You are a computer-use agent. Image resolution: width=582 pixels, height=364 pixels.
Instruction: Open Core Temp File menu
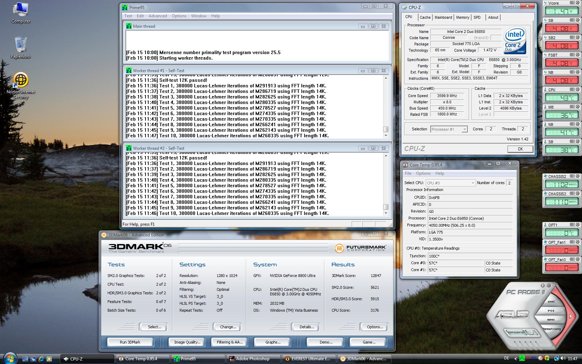408,173
